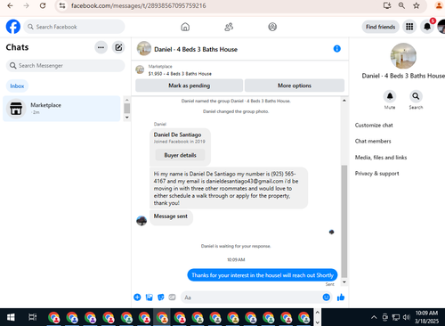Viewport: 445px width, 326px height.
Task: Click the message text box (Aa)
Action: click(251, 297)
